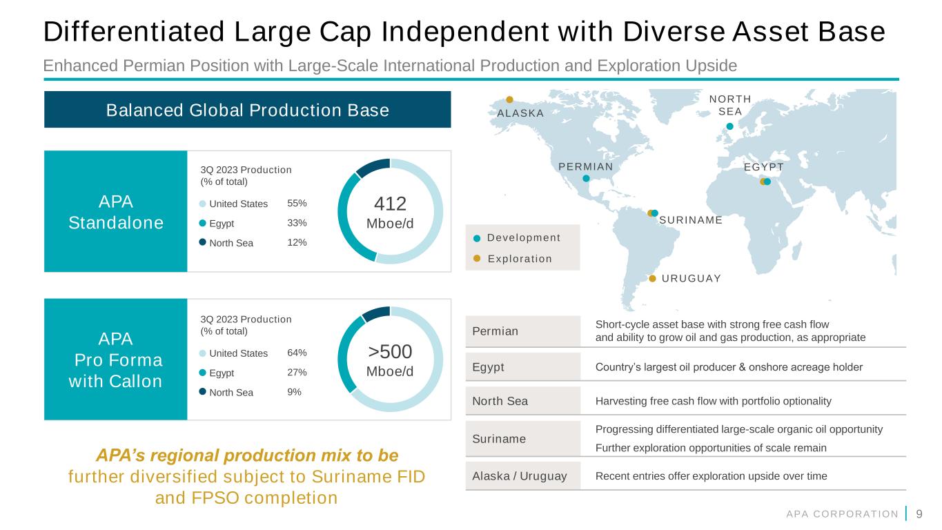Click the Exploration legend dot
942x530 pixels.
pos(477,259)
